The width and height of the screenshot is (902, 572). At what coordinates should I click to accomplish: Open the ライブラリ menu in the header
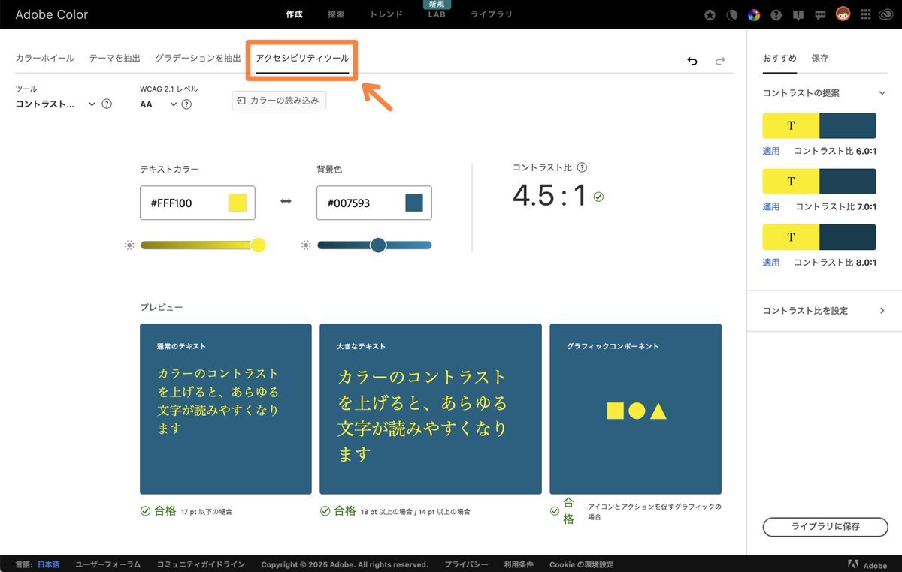pyautogui.click(x=492, y=14)
